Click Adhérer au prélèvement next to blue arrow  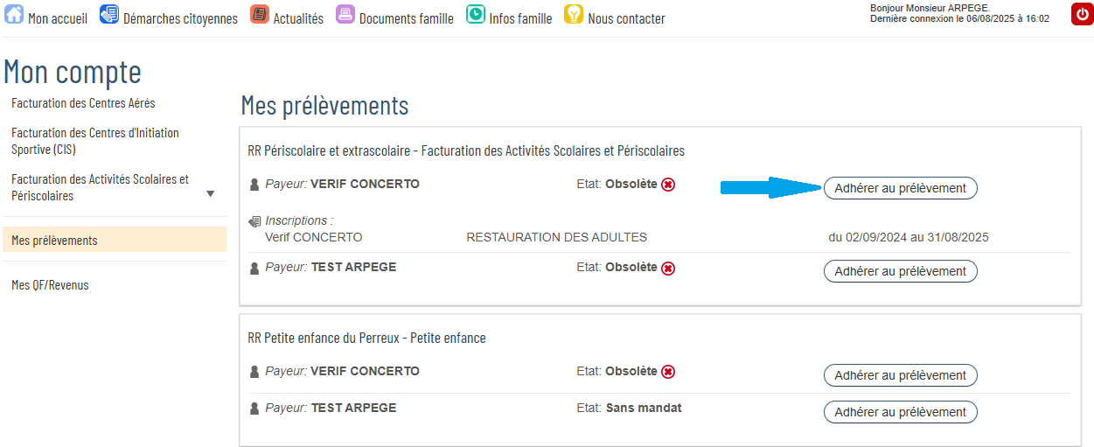(x=901, y=188)
